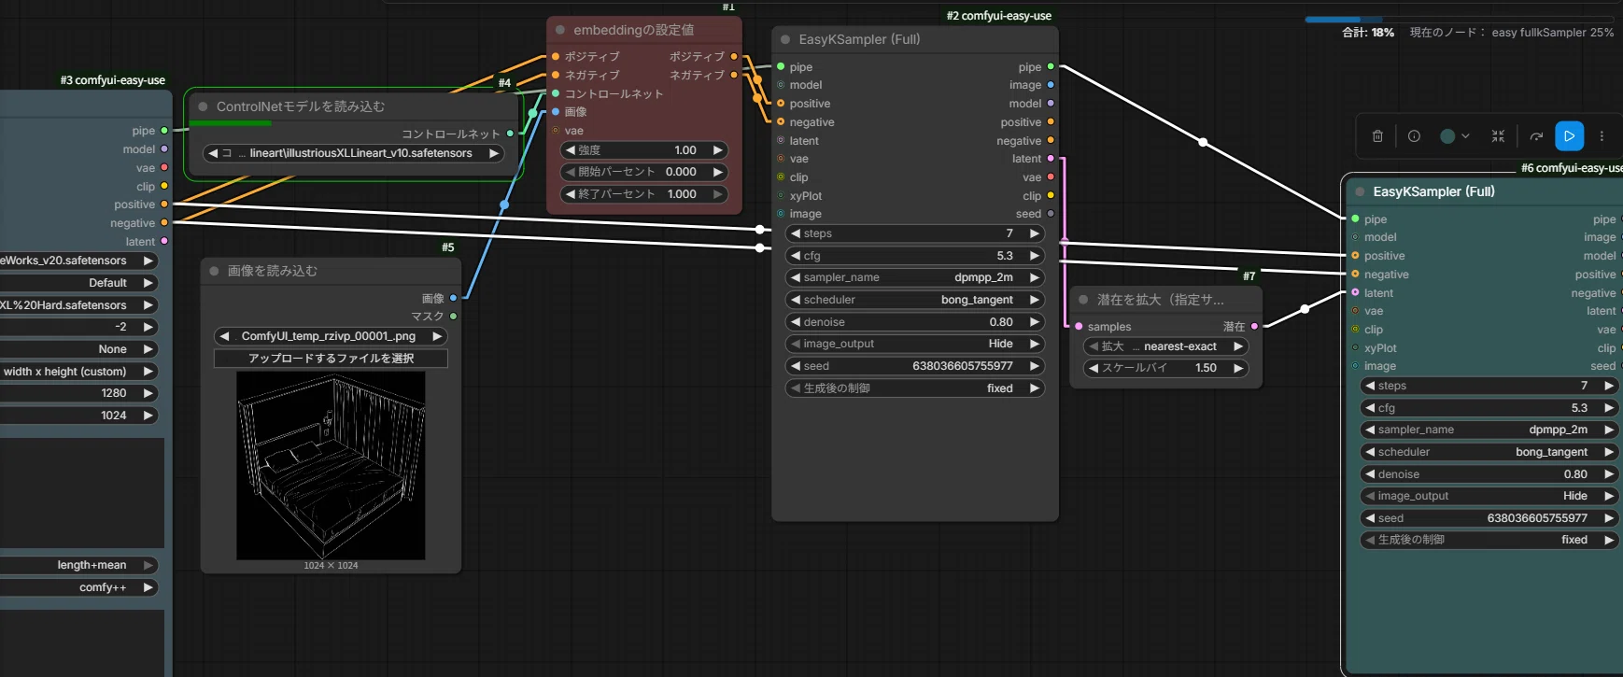Decrease the 終了パーセント value arrow
Viewport: 1623px width, 677px height.
(x=571, y=194)
